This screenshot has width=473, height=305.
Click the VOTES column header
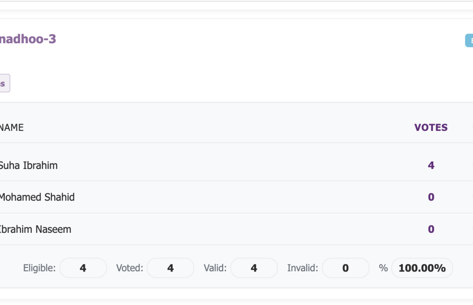coord(431,127)
